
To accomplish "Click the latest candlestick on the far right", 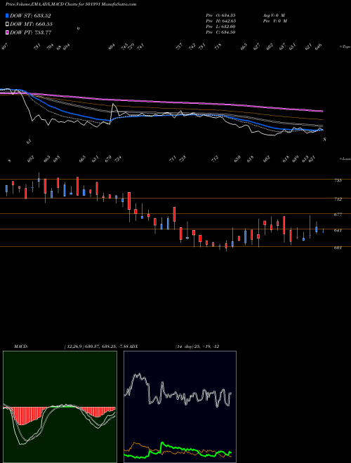I will (x=323, y=231).
